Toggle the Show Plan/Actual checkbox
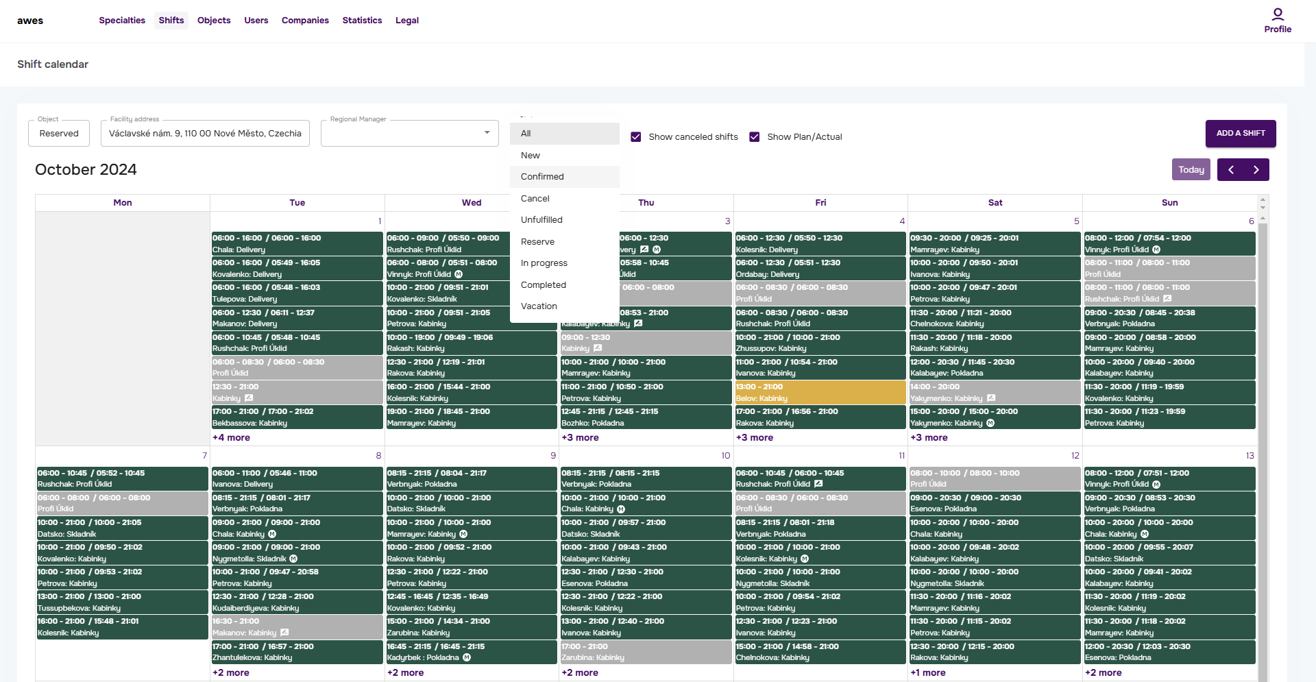This screenshot has height=682, width=1316. (x=755, y=137)
